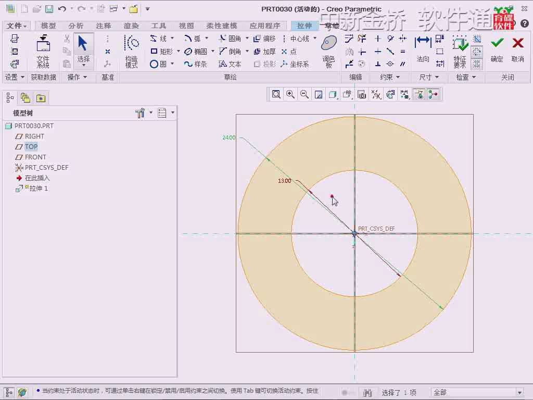Click 取消 to cancel the sketch

click(518, 50)
